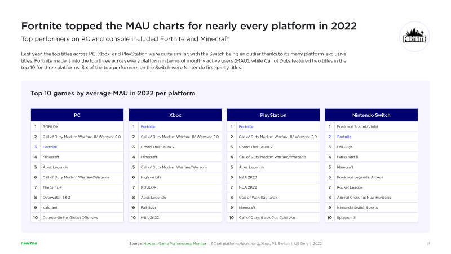Click Counter-Strike: Global Offensive row

click(x=70, y=217)
